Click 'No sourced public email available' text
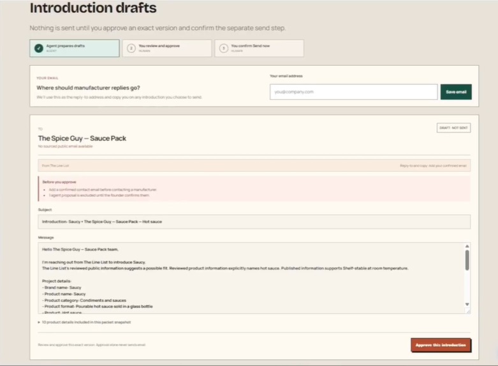Viewport: 498px width, 366px height. click(x=66, y=146)
